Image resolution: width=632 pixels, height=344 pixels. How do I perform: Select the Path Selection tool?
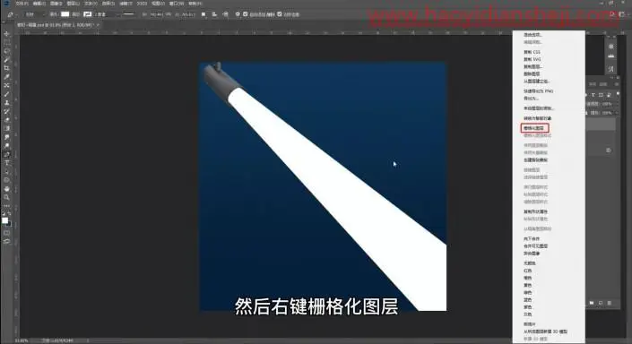point(6,171)
